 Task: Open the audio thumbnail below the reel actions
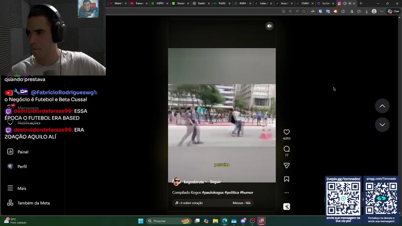pos(286,207)
